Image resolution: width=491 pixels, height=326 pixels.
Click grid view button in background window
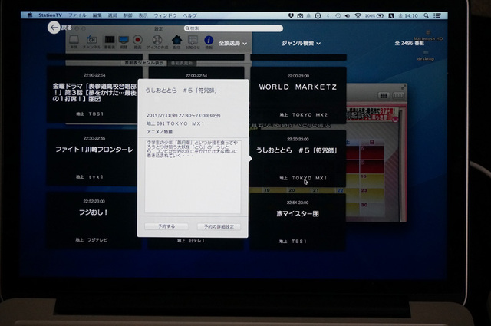(384, 96)
